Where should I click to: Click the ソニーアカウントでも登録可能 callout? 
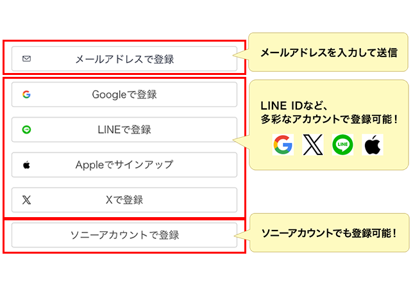coord(329,233)
